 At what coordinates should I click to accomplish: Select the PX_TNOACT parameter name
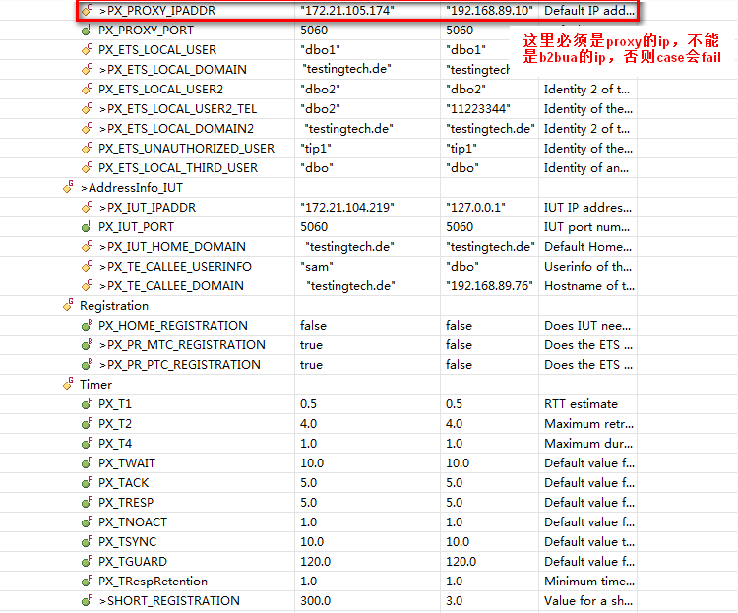(133, 522)
